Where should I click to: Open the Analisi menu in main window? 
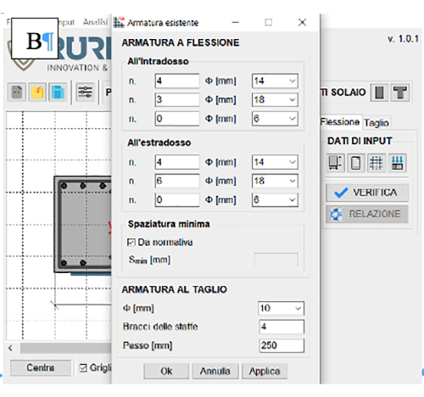click(x=96, y=22)
